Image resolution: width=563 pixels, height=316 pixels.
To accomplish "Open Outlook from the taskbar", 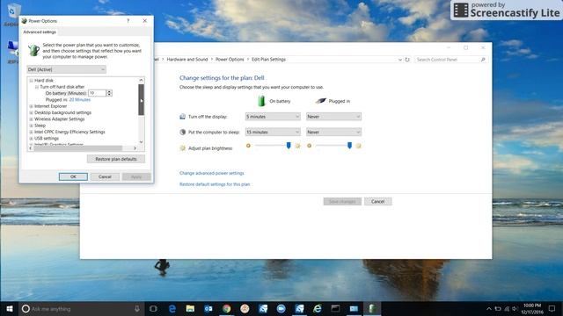I will point(208,308).
